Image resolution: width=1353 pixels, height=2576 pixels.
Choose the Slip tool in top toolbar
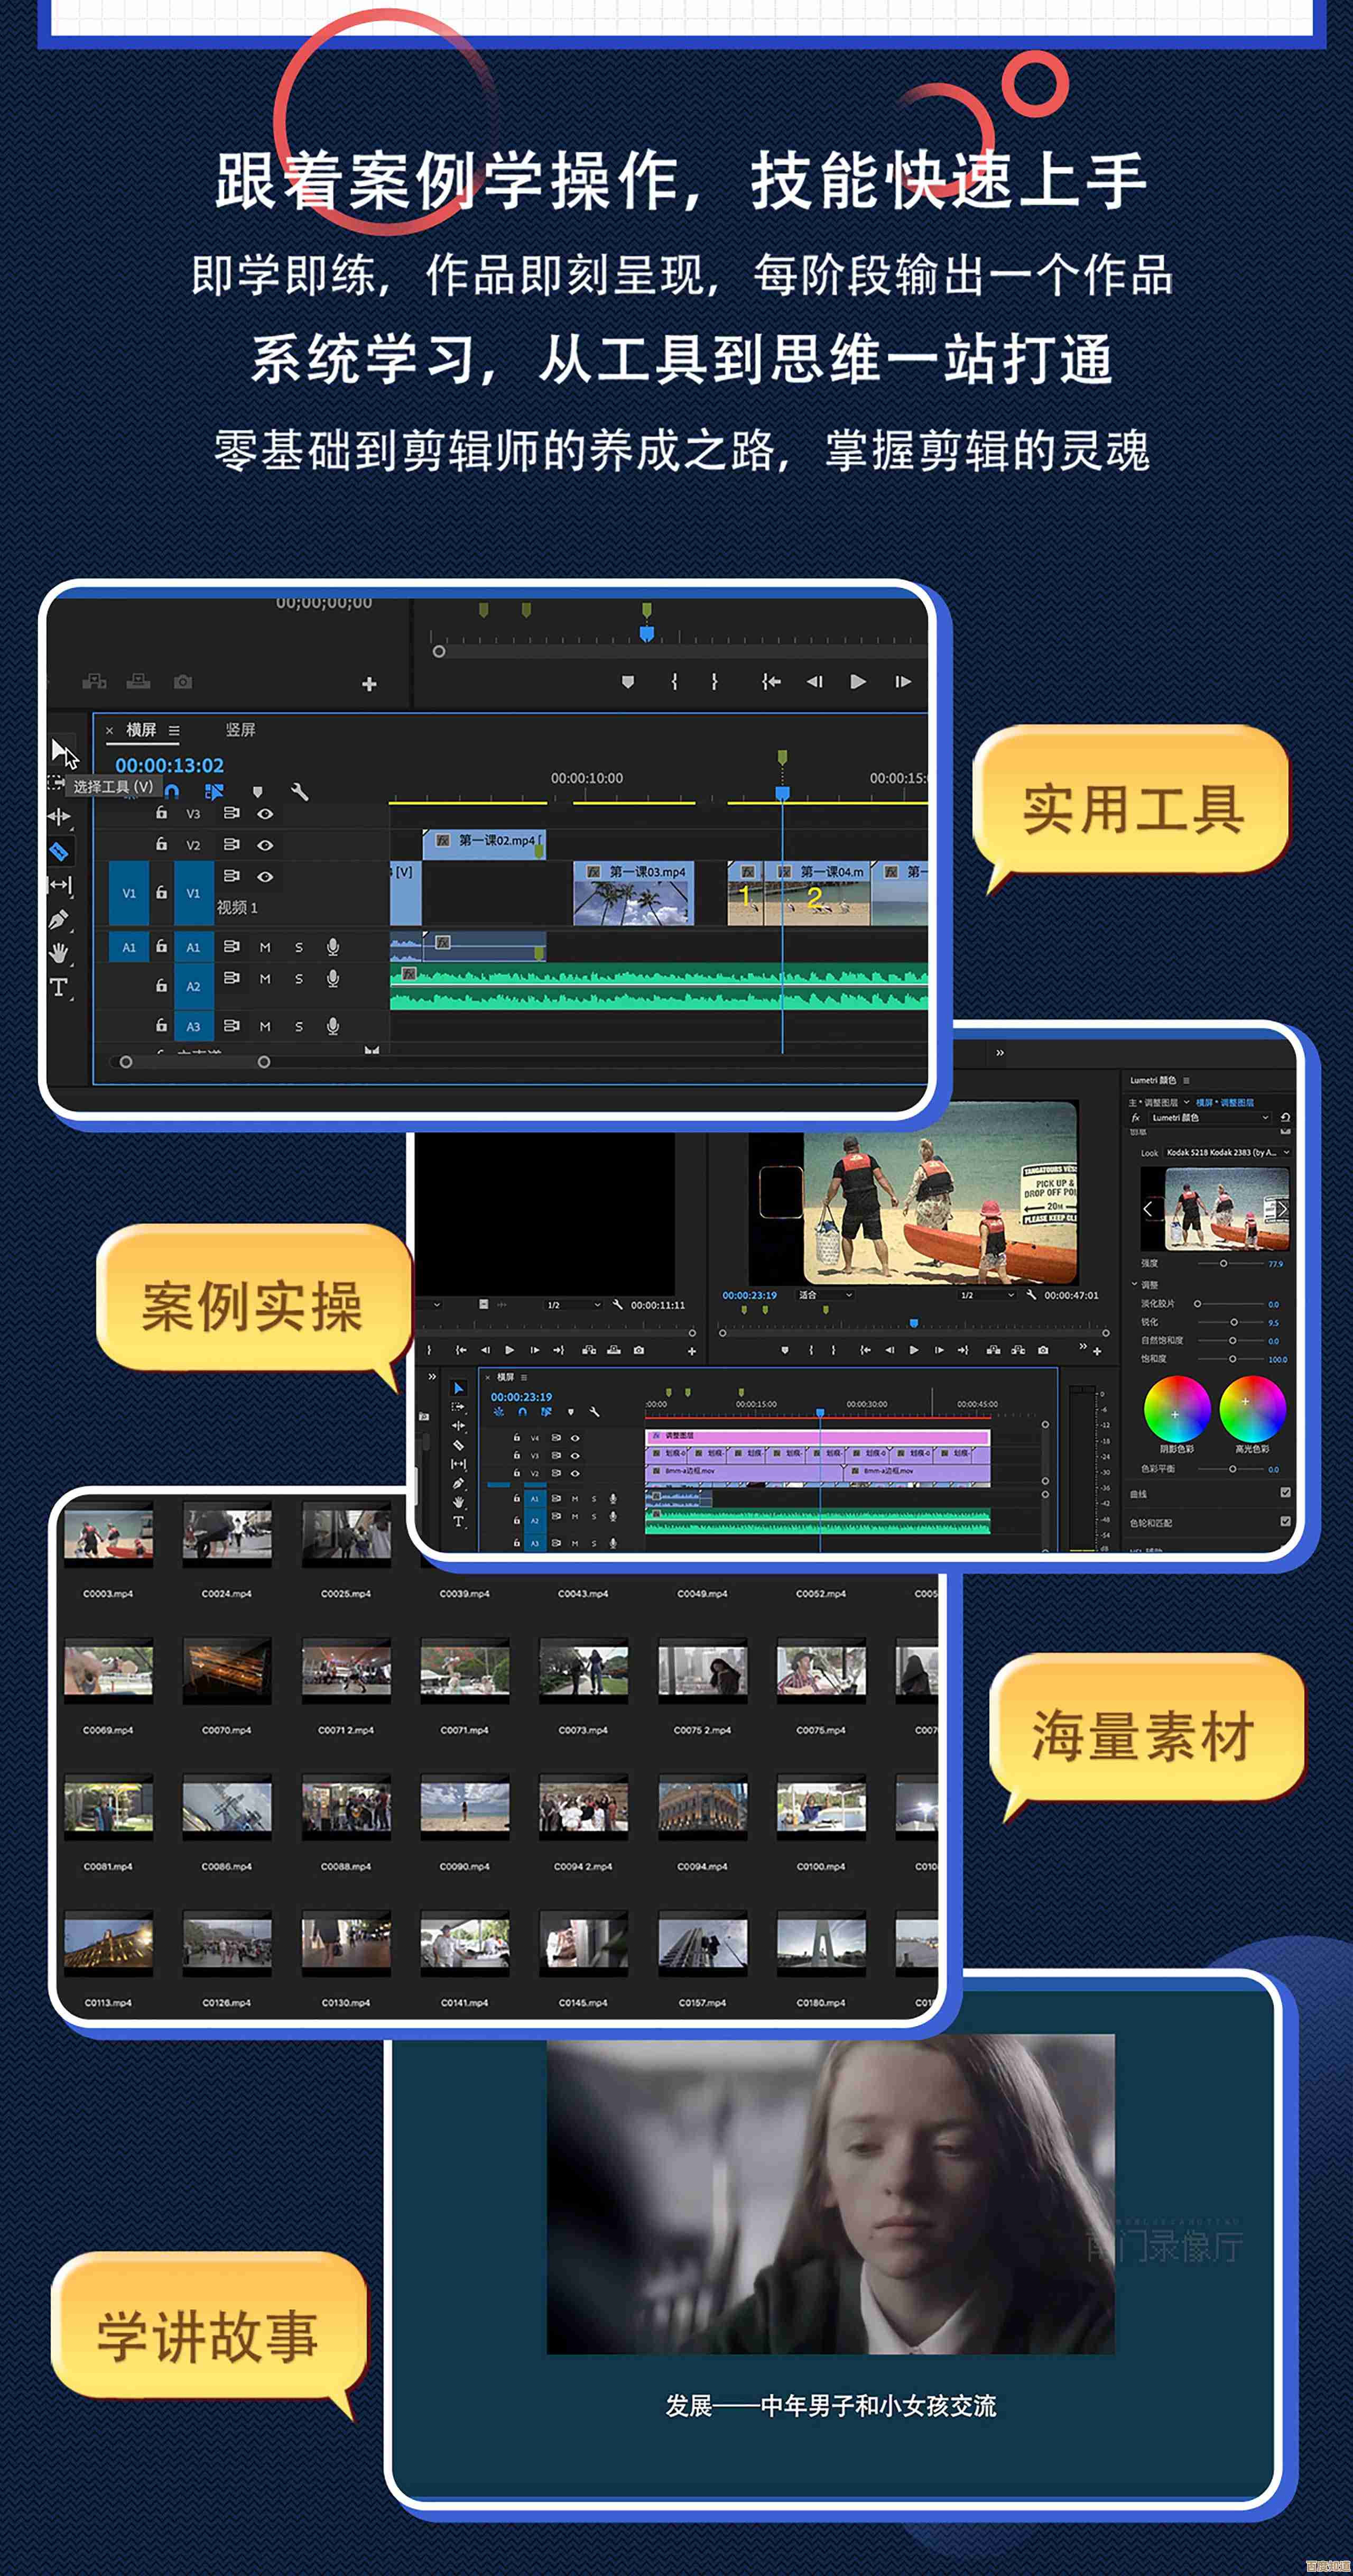click(x=60, y=885)
